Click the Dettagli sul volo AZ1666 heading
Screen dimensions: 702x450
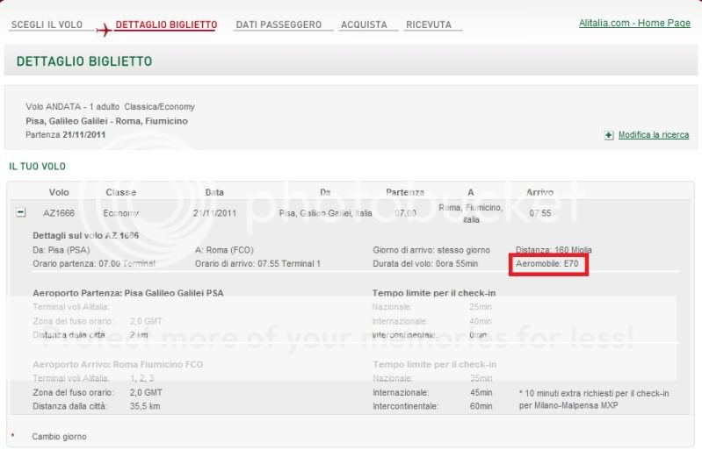point(85,236)
